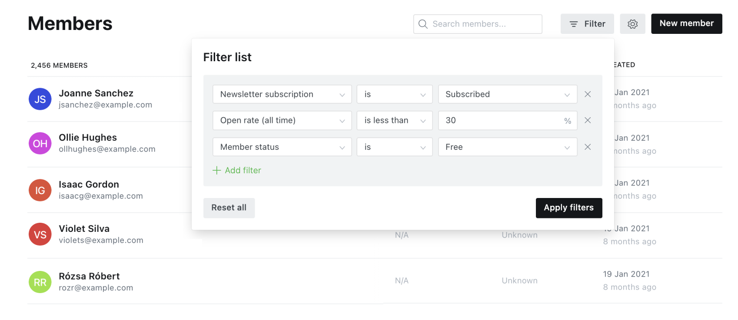Viewport: 738px width, 320px height.
Task: Remove the Open rate filter row
Action: tap(588, 120)
